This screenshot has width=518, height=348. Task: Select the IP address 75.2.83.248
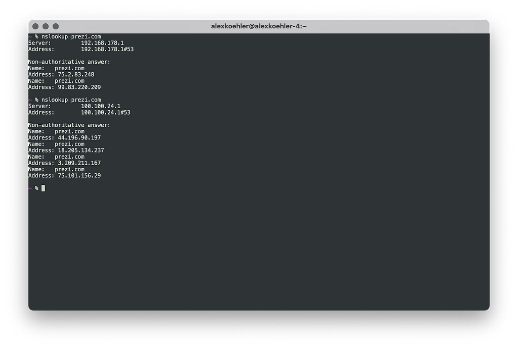coord(76,75)
